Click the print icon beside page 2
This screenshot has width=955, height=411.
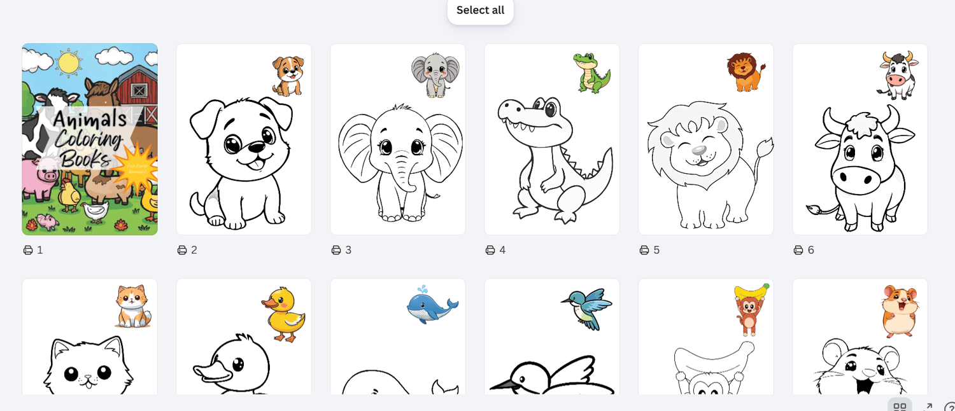tap(182, 250)
